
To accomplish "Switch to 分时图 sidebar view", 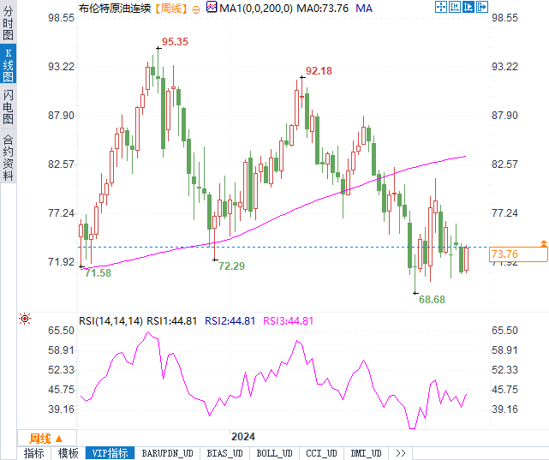I will (x=8, y=23).
